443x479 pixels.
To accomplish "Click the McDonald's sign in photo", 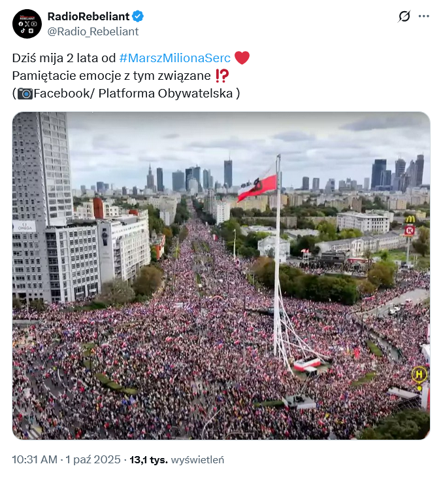I will [410, 219].
